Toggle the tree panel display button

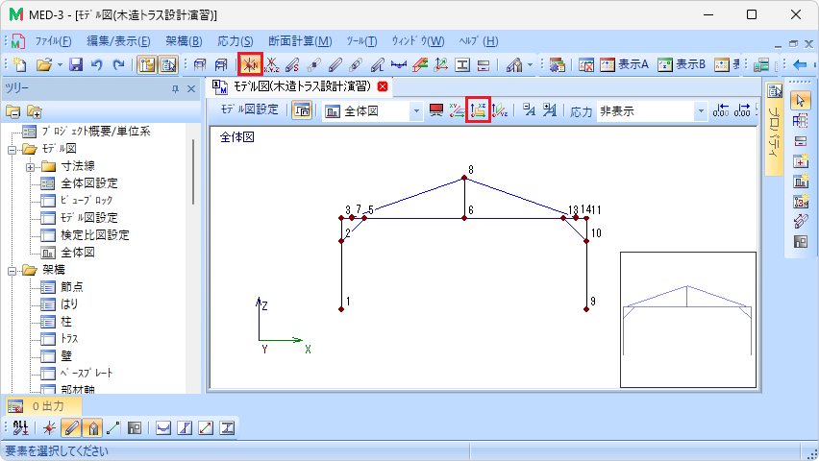coord(147,65)
